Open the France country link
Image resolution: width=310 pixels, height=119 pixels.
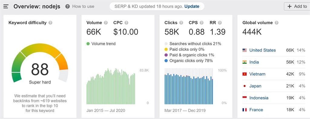256,110
